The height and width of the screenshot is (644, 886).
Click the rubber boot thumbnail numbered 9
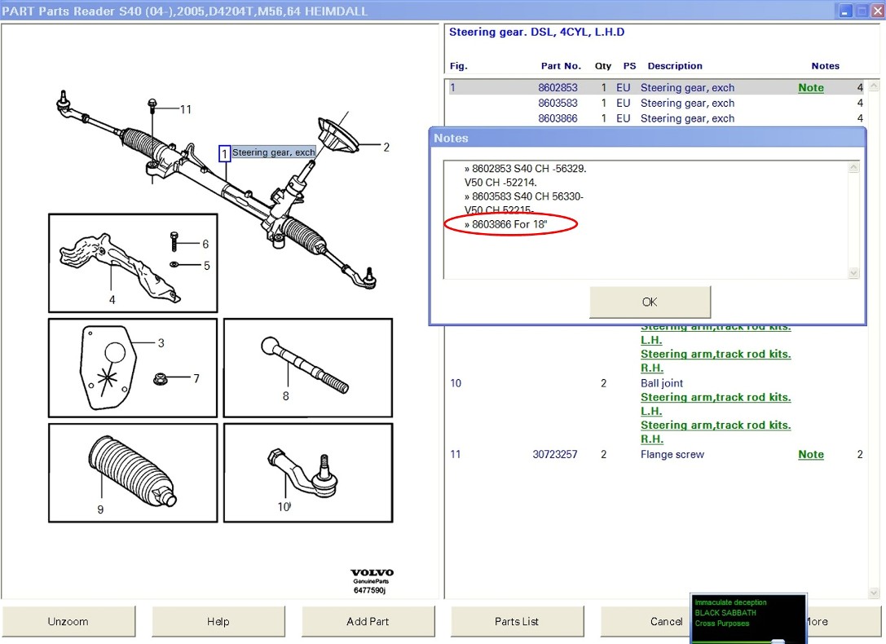tap(133, 473)
